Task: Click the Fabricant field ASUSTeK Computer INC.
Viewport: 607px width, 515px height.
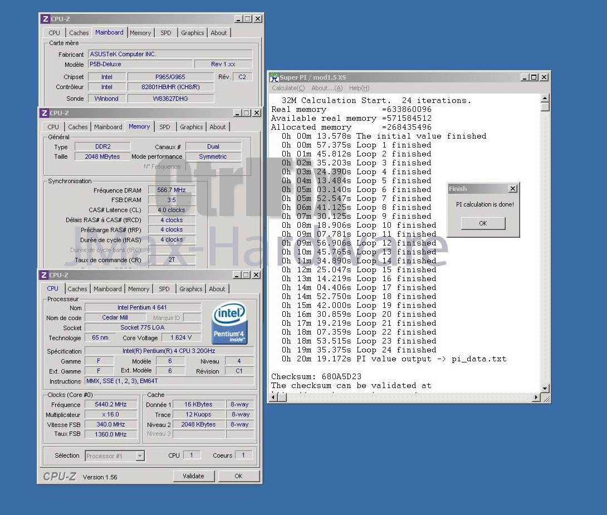Action: (x=170, y=54)
